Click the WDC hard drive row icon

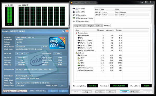[79, 50]
